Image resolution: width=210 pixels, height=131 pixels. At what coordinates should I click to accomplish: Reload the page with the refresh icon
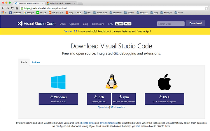[x=12, y=8]
